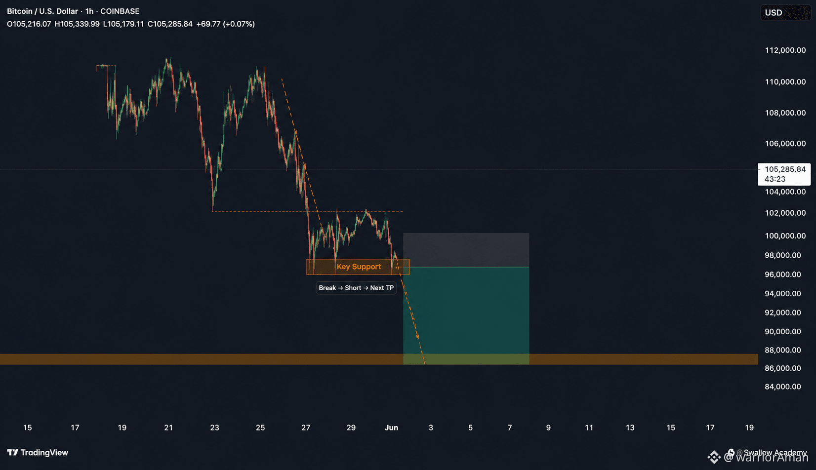Click the 96,000.00 price axis label
Screen dimensions: 816x470
click(x=783, y=274)
